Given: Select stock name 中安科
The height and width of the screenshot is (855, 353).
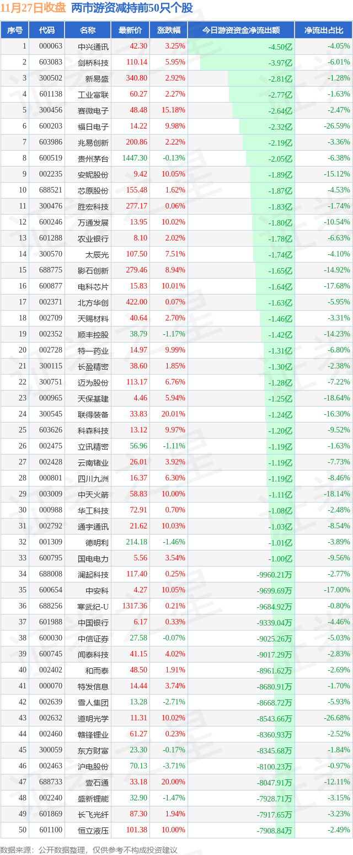Looking at the screenshot, I should [x=97, y=590].
